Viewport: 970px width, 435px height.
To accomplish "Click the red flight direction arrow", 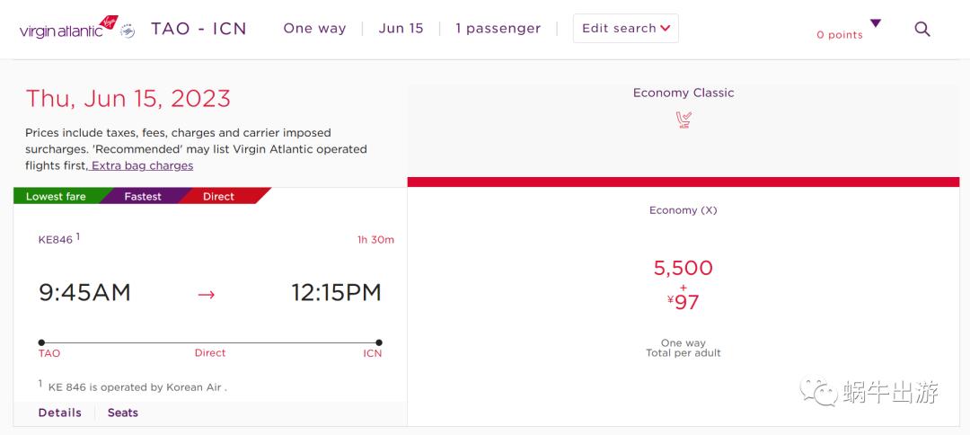I will pyautogui.click(x=207, y=294).
